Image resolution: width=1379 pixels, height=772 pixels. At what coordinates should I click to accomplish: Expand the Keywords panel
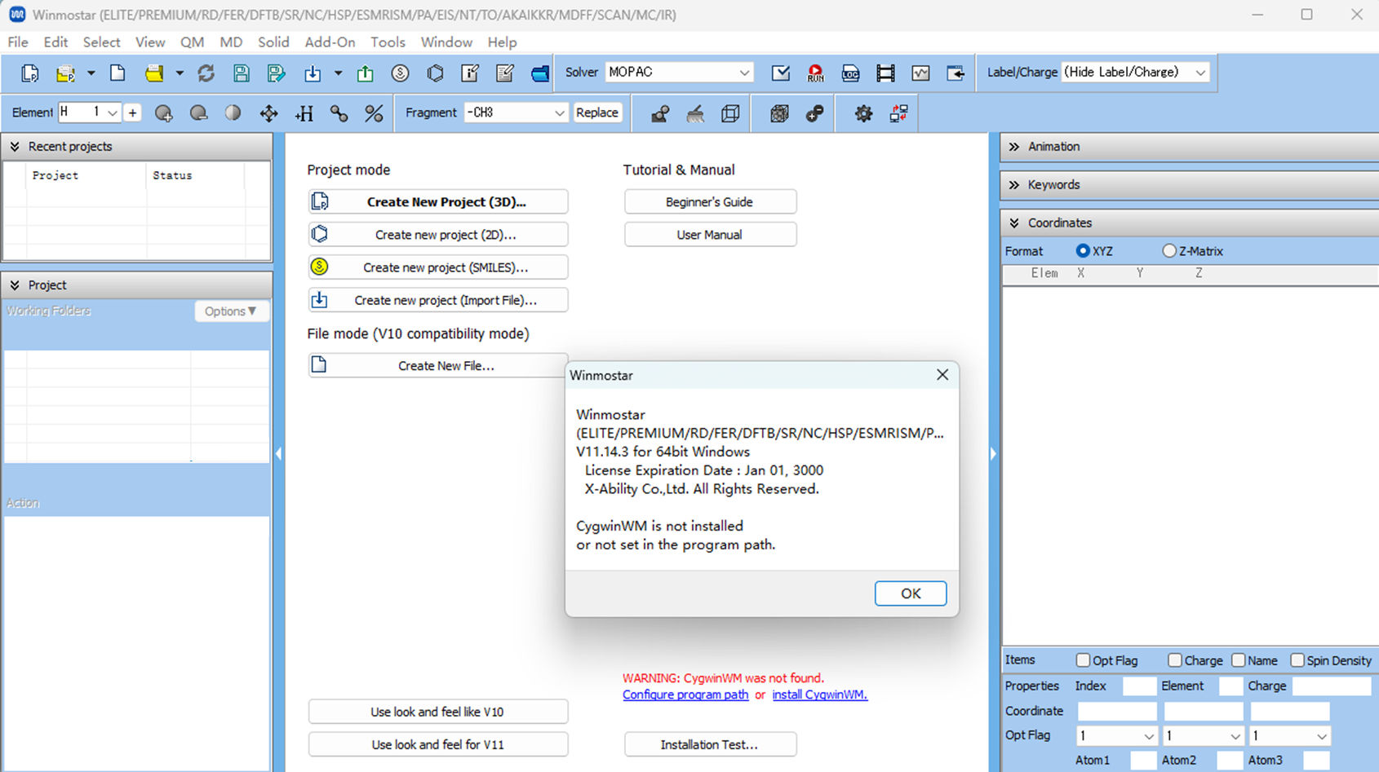coord(1014,185)
